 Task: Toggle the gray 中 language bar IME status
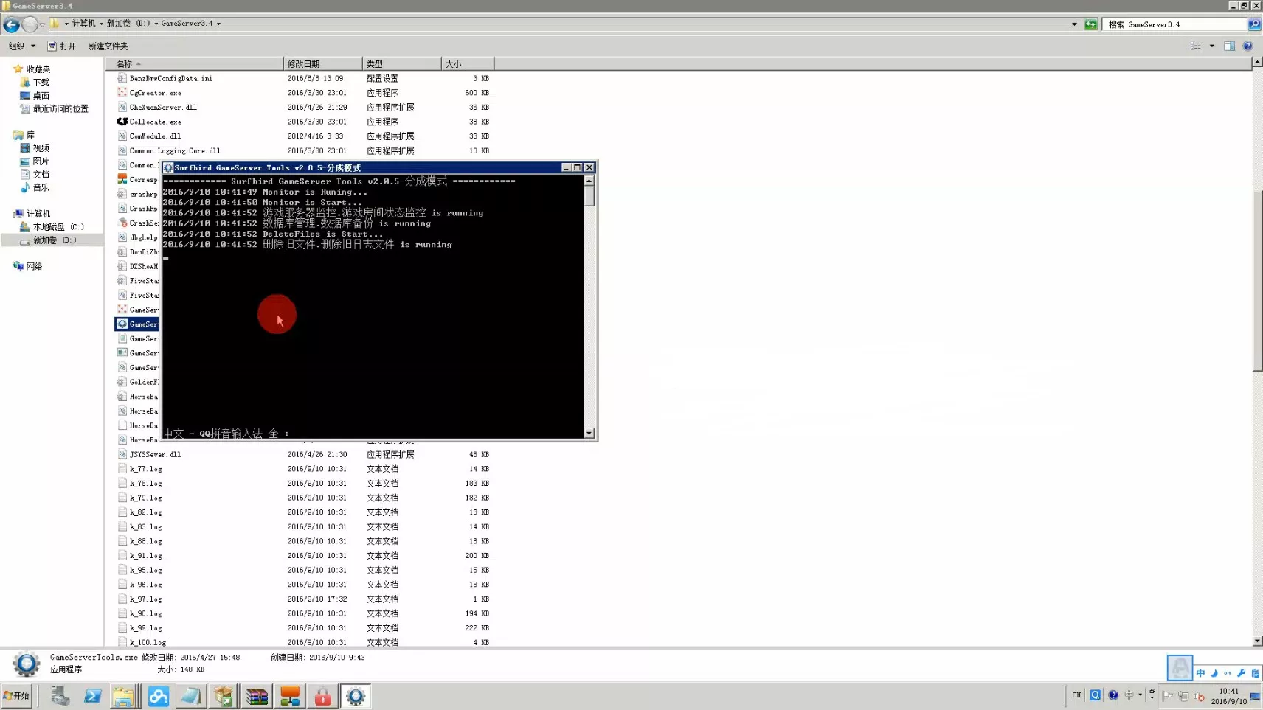1129,695
